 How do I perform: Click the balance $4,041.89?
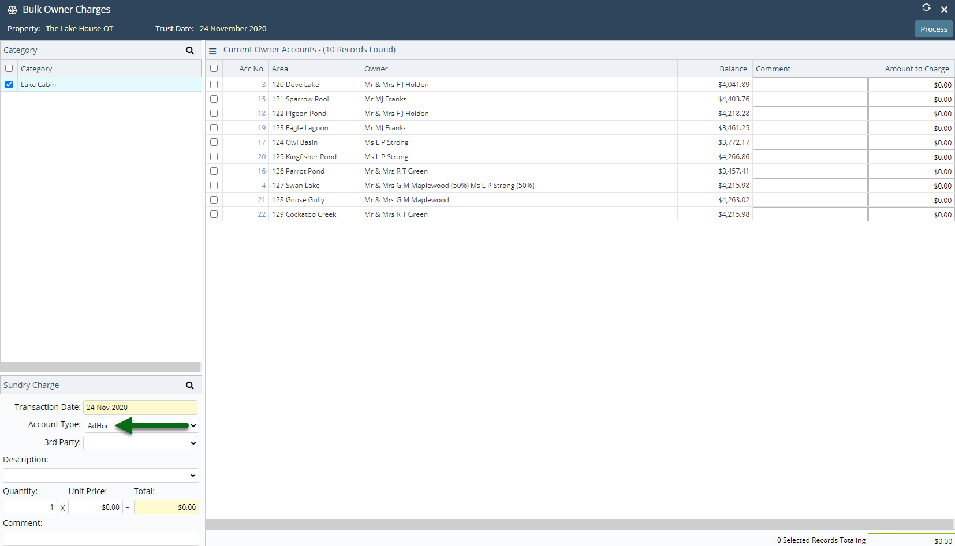tap(734, 84)
